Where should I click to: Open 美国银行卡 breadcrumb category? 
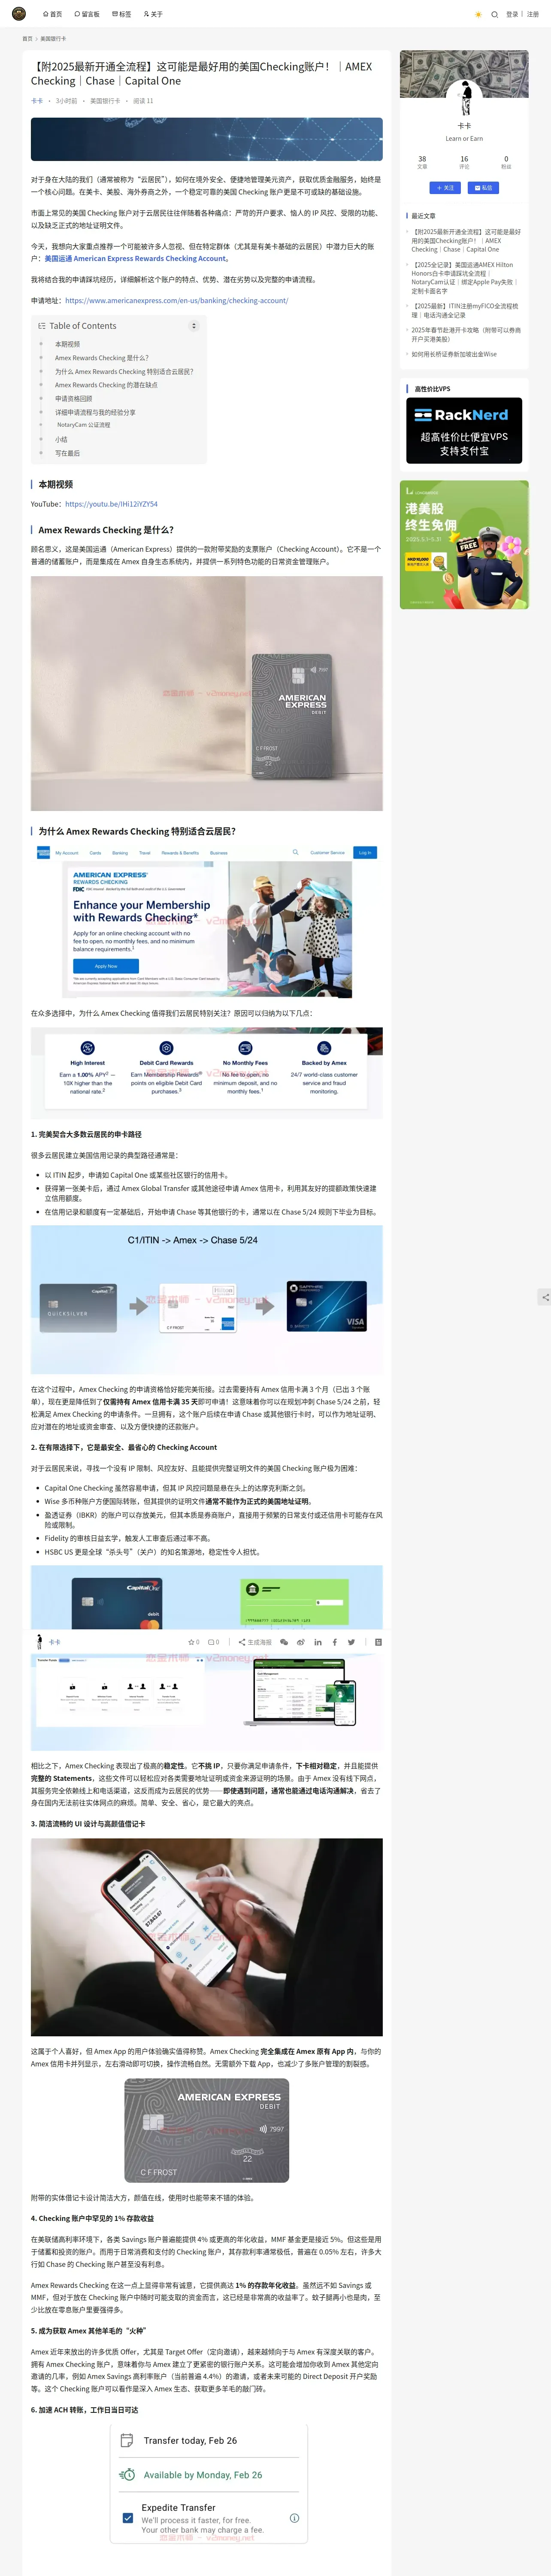pyautogui.click(x=53, y=38)
